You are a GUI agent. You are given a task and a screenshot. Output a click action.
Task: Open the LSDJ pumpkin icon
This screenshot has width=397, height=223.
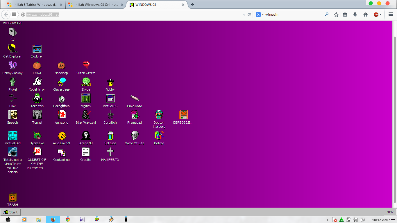(37, 65)
